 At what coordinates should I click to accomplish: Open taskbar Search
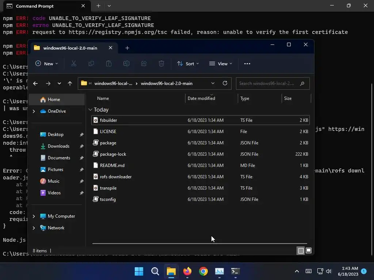coord(155,271)
